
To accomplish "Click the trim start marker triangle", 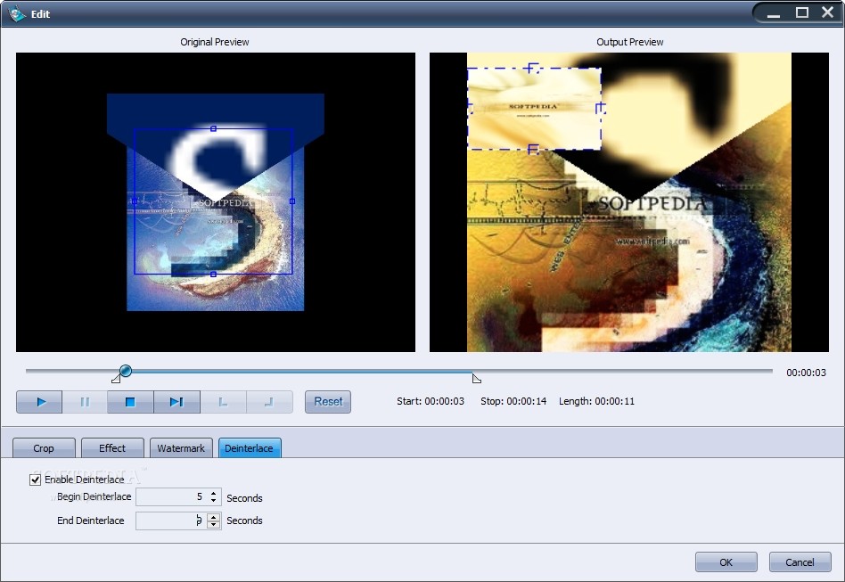I will coord(116,379).
